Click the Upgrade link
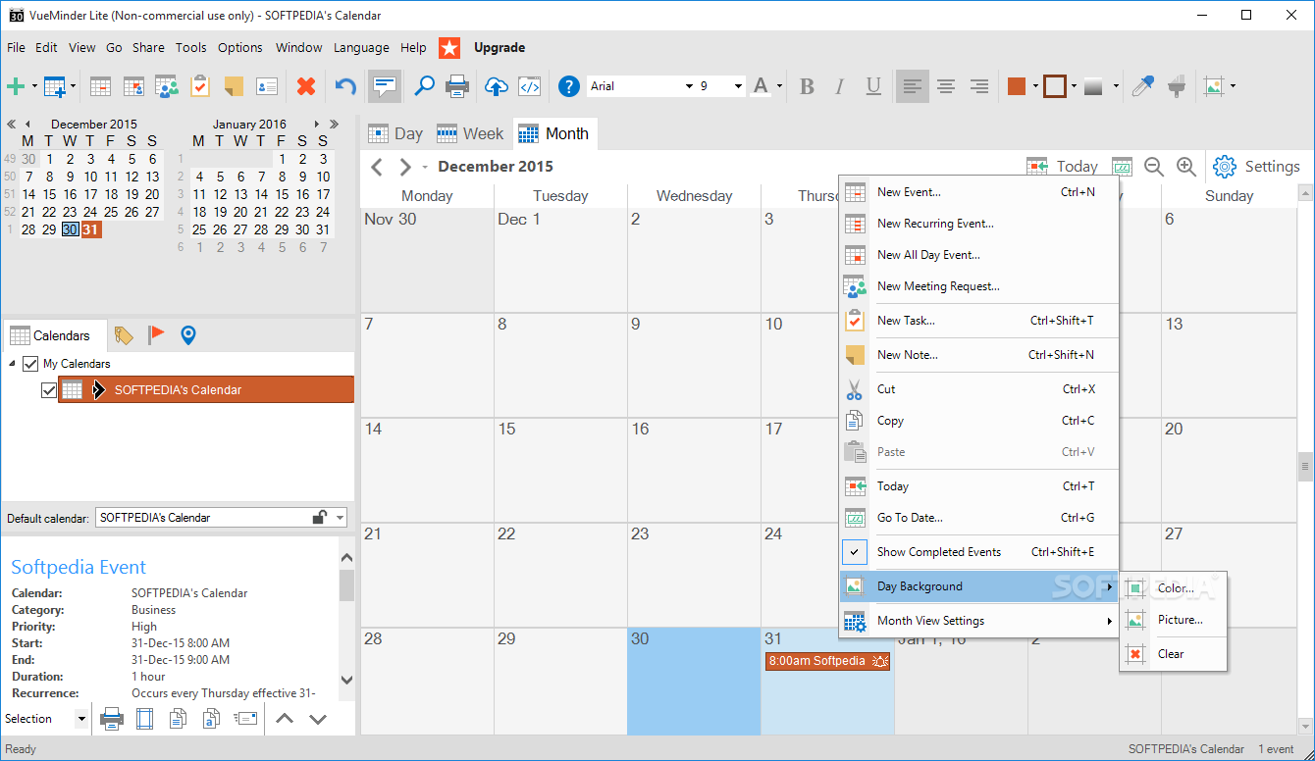Image resolution: width=1315 pixels, height=761 pixels. click(x=500, y=47)
